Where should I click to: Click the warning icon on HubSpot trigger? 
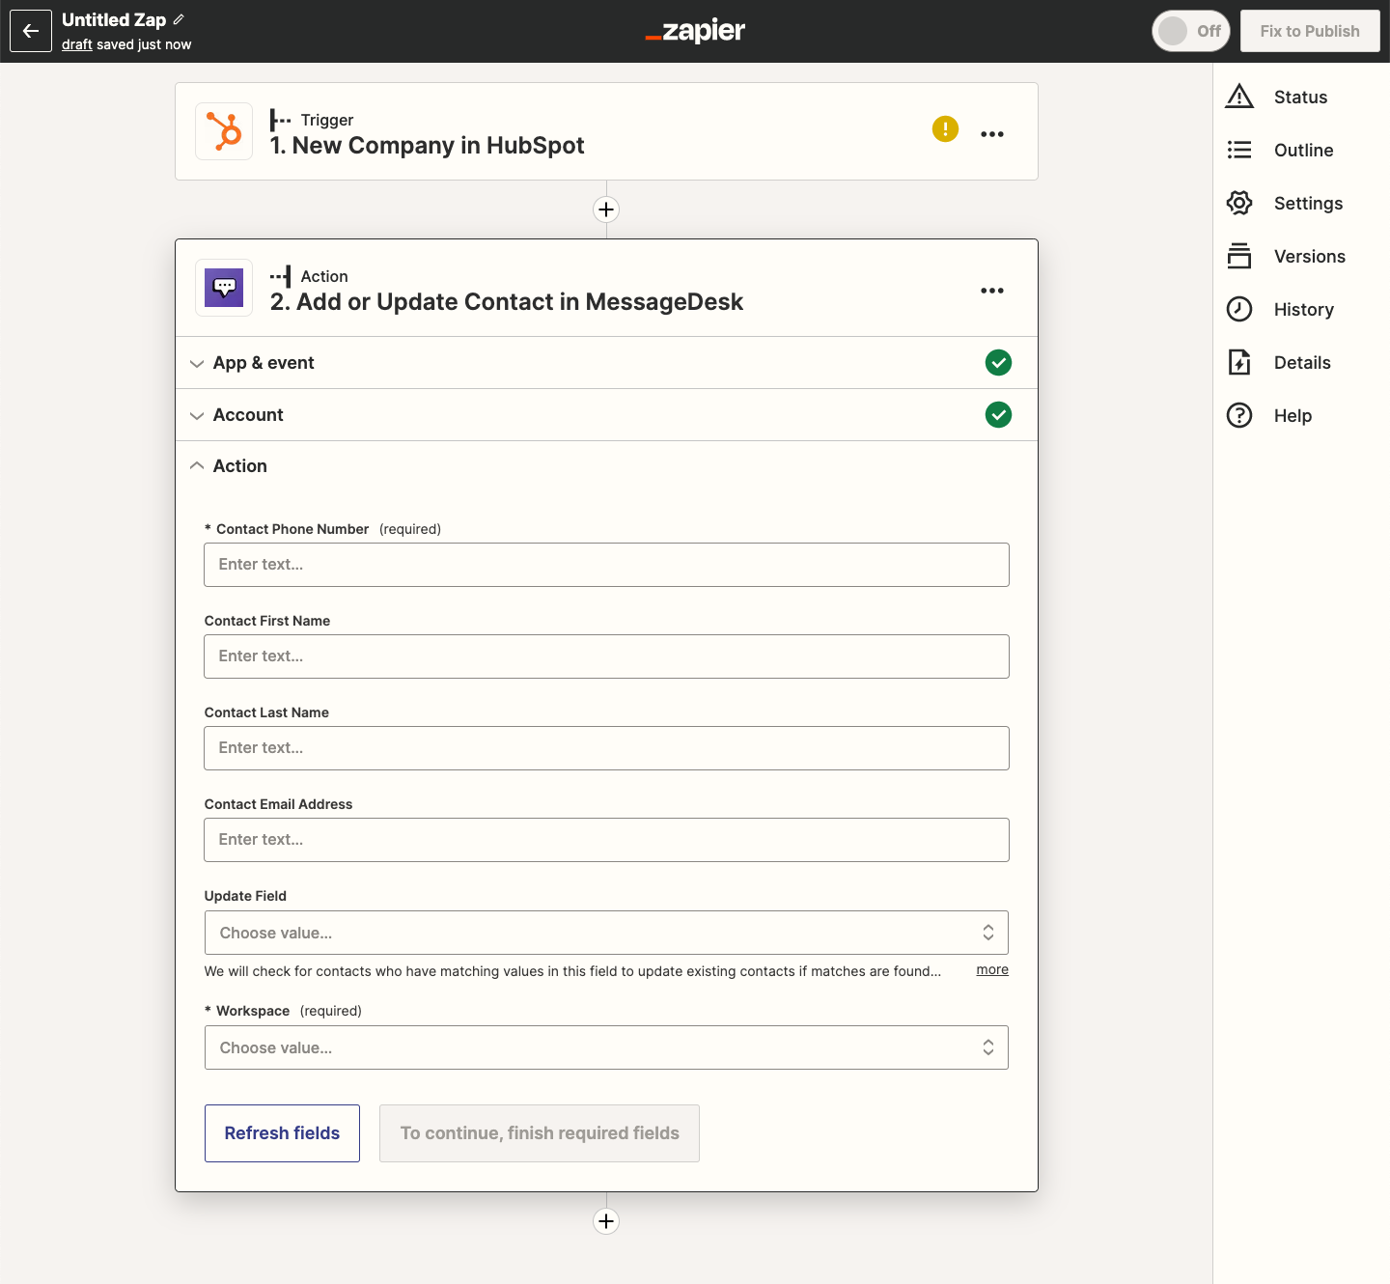(x=945, y=128)
